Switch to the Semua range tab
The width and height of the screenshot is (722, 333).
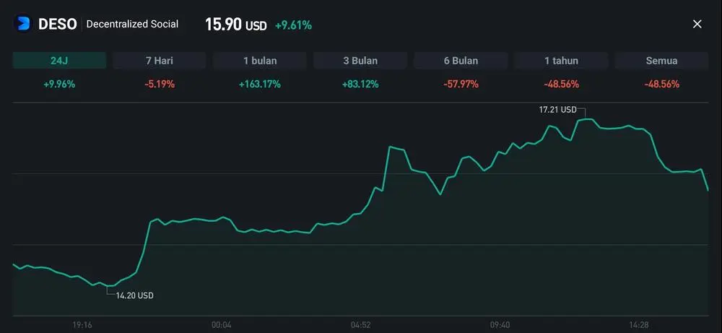(661, 61)
